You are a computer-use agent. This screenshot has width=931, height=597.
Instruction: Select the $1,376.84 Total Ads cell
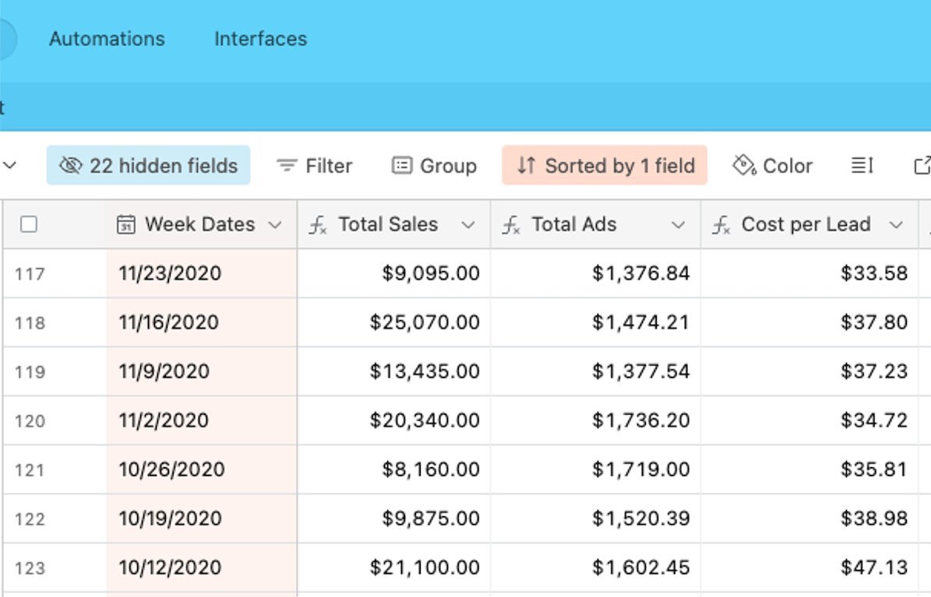(x=595, y=273)
